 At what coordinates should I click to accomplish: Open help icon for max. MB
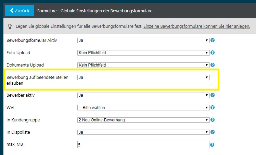212,145
